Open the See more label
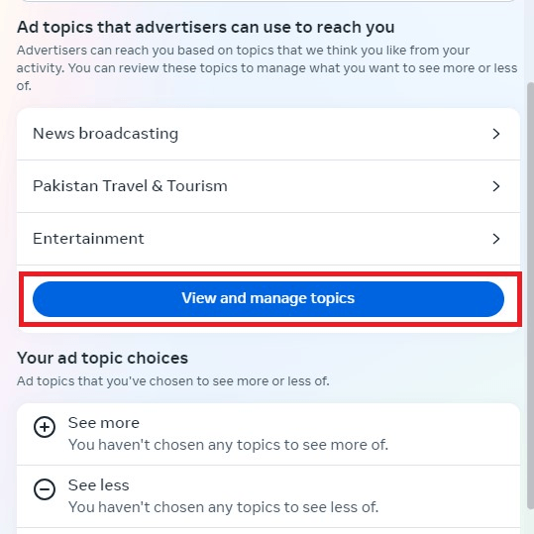The width and height of the screenshot is (534, 534). click(104, 423)
